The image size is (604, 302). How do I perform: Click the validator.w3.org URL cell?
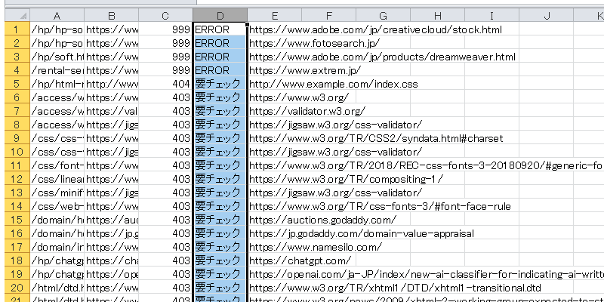click(310, 111)
